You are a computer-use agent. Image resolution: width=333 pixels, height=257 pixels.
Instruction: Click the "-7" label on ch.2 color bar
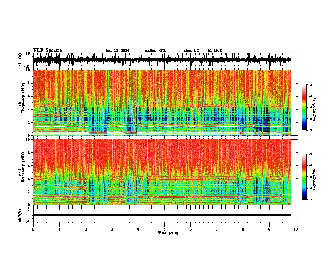pyautogui.click(x=310, y=200)
